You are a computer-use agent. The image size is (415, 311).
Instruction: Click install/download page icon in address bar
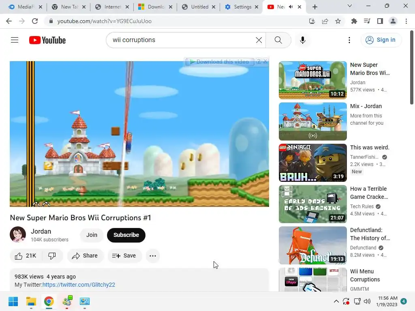point(312,21)
